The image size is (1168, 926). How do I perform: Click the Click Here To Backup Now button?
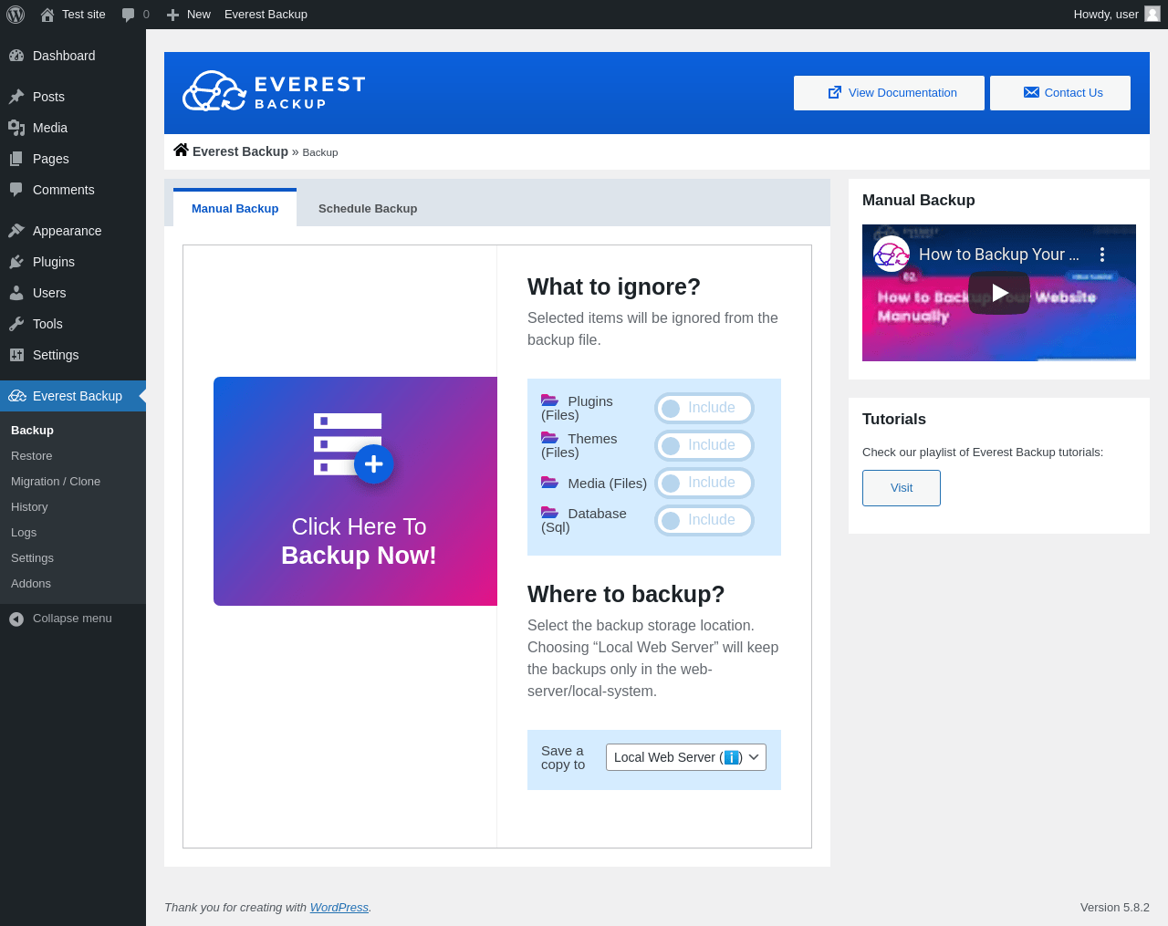(356, 491)
